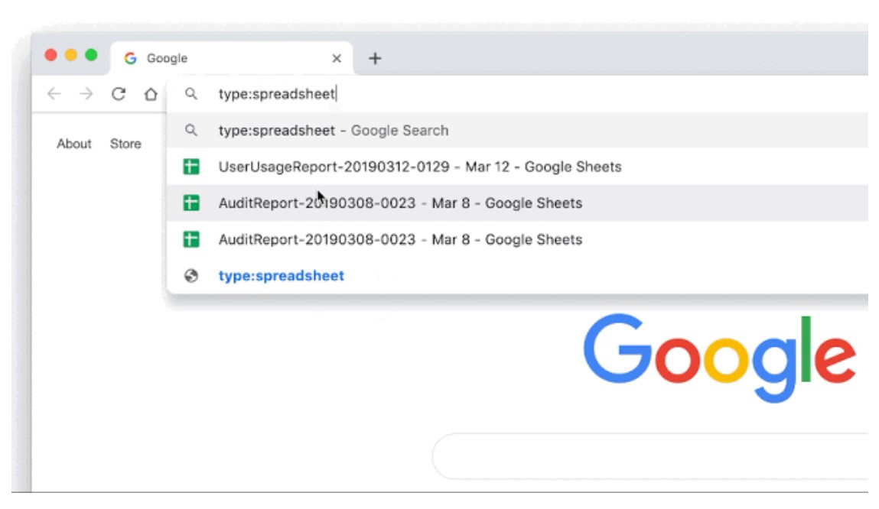Click the Google favicon on the browser tab
Viewport: 879px width, 509px height.
click(x=132, y=57)
